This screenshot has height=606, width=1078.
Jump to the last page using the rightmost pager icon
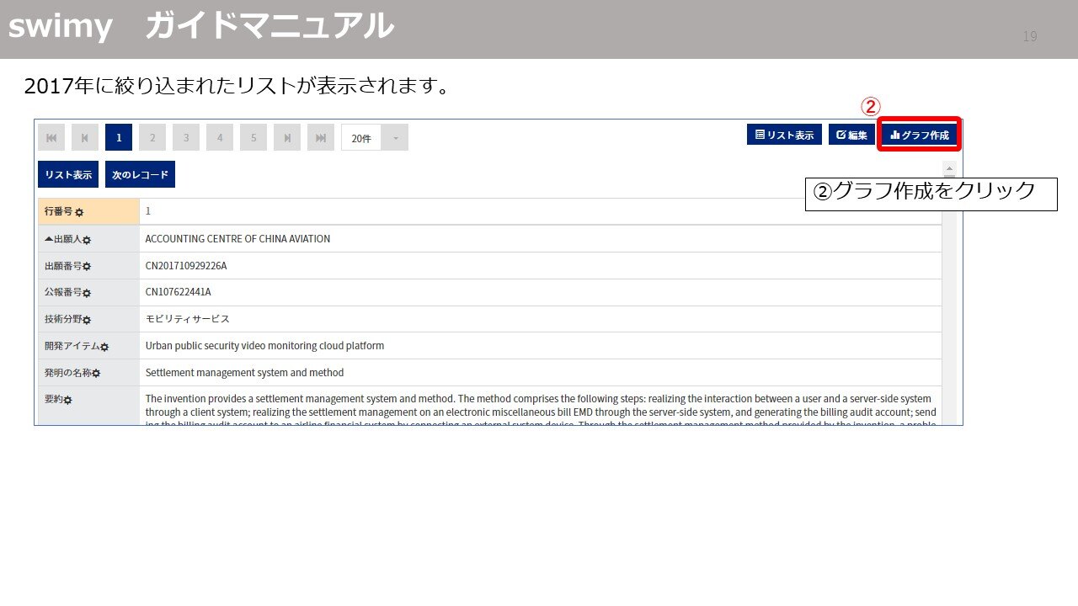[321, 137]
